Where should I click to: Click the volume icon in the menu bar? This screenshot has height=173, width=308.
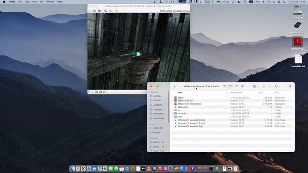(257, 2)
